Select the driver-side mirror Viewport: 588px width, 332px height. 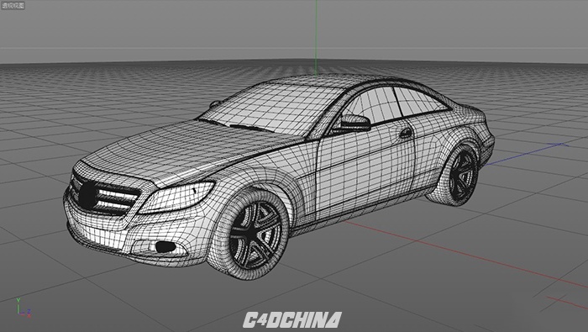[354, 123]
